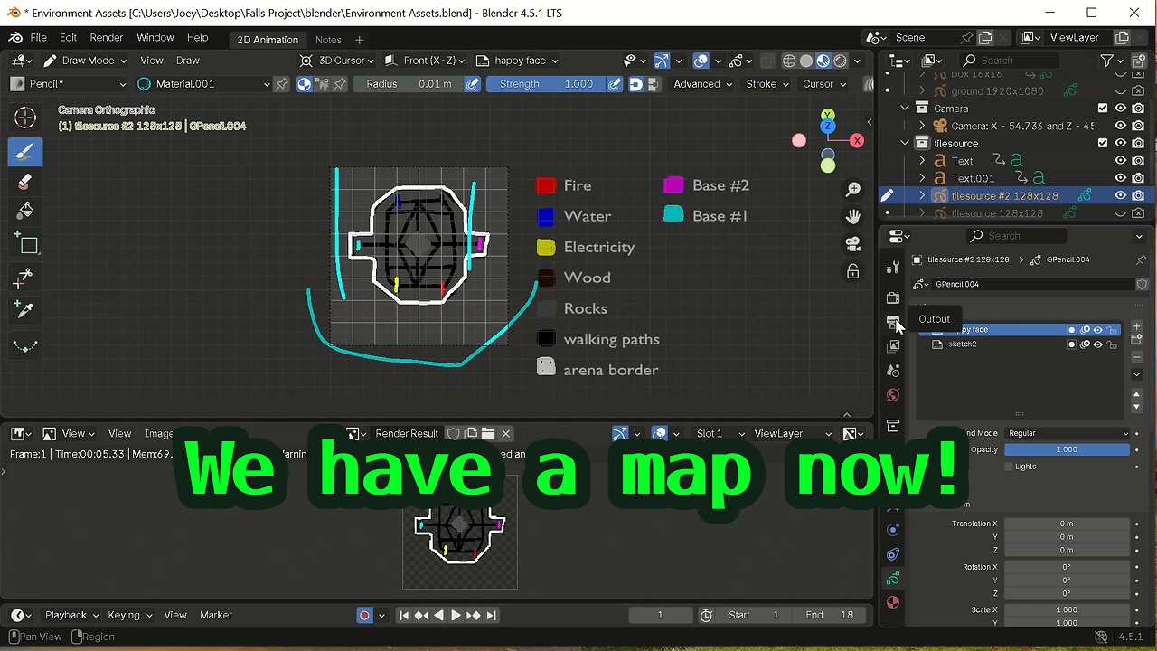Open the Advanced dropdown in the header
Screen dimensions: 1157x651
point(702,84)
